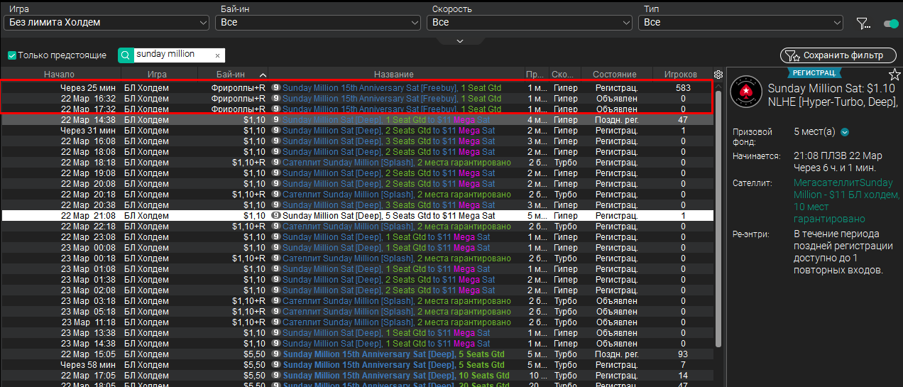Click 'Сохранить фильтр' button
Image resolution: width=903 pixels, height=387 pixels.
click(x=837, y=55)
